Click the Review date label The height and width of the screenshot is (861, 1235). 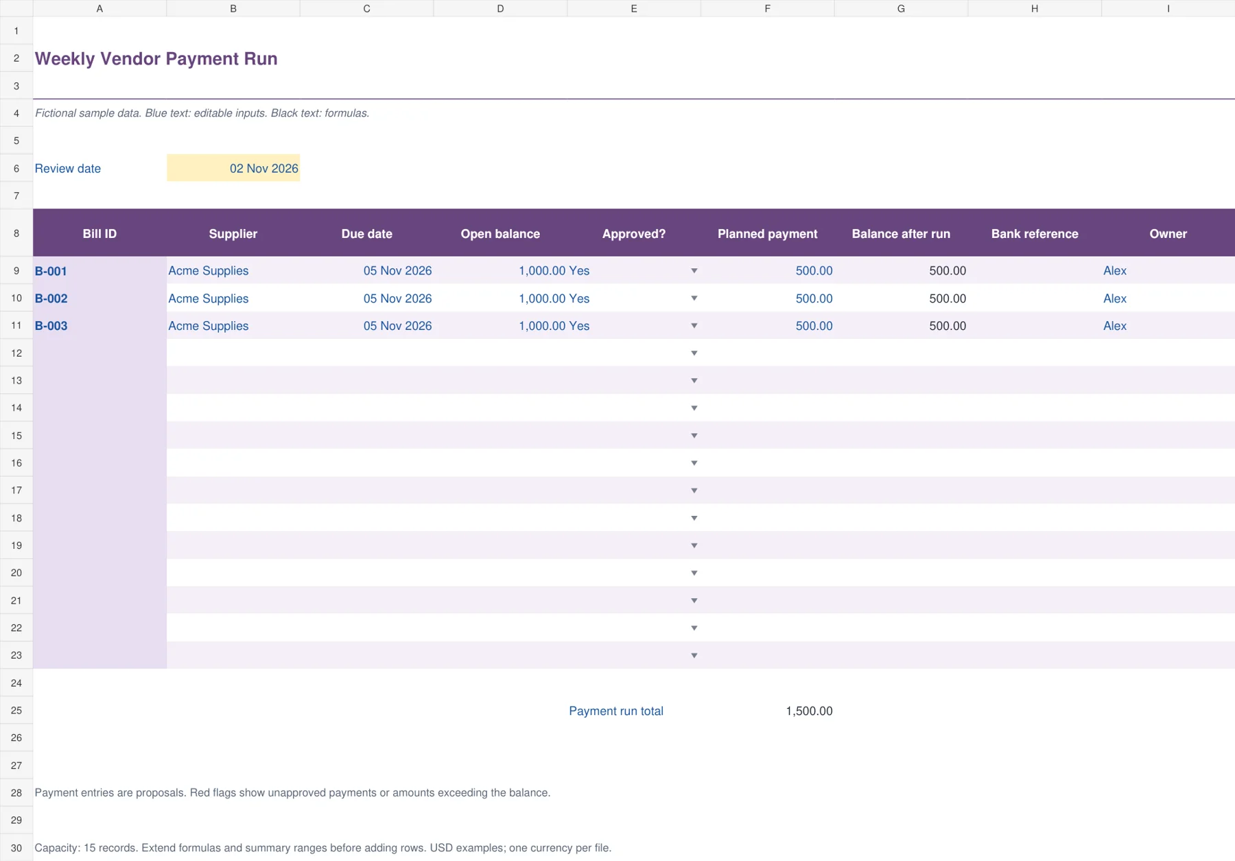tap(68, 168)
